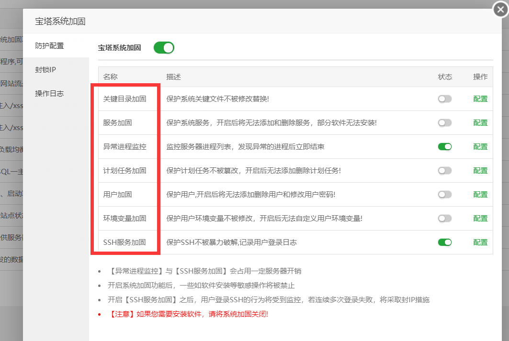Open 配置 for 用户加固
The image size is (509, 341).
tap(480, 195)
